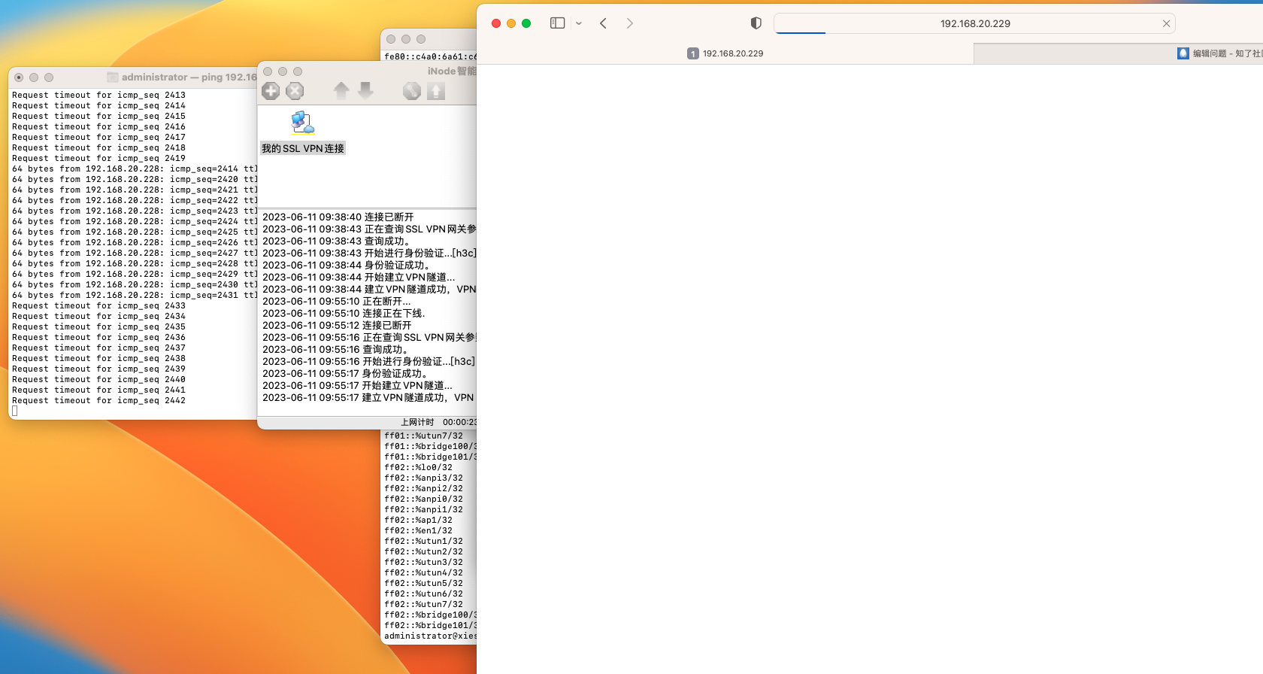Switch to the 编辑问题 - 知了社区 tab
The height and width of the screenshot is (674, 1263).
pos(1119,53)
